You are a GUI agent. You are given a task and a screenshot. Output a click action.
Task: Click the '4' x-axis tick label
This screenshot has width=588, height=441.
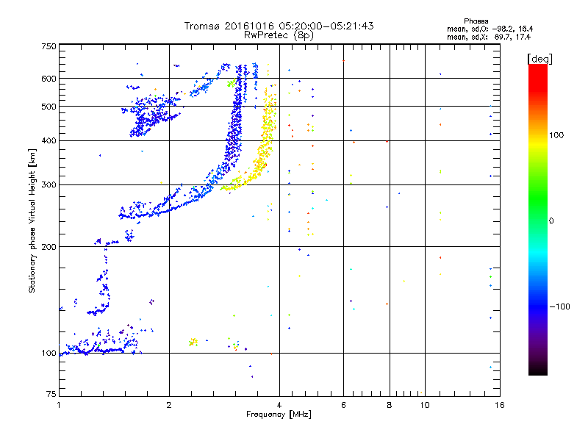coord(279,405)
